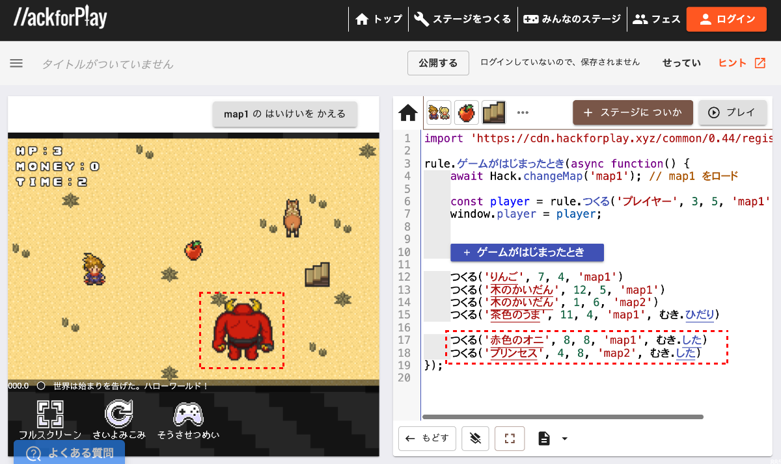
Task: Open the ... menu for more assets
Action: 523,112
